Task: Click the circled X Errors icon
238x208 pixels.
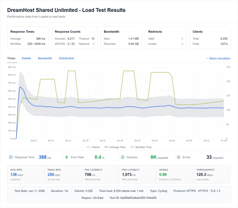Action: tap(179, 157)
